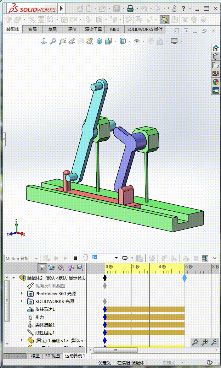Screen dimensions: 221x368
Task: Select 旋转马达1 in motion tree
Action: (x=45, y=309)
